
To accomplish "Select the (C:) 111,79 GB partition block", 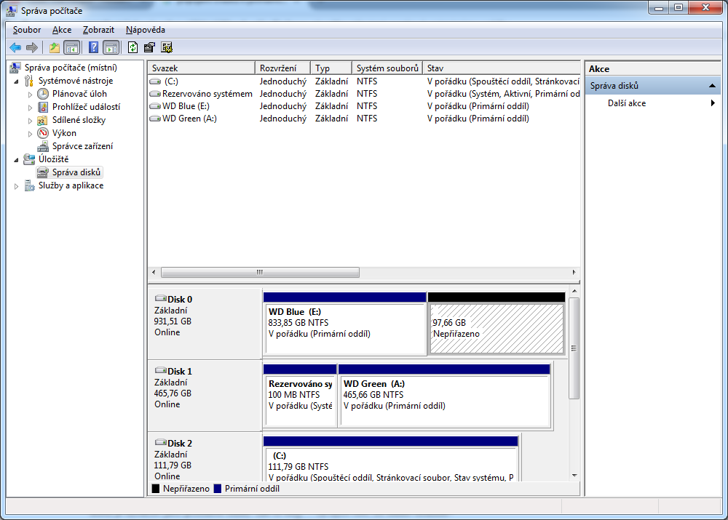I will pyautogui.click(x=390, y=458).
